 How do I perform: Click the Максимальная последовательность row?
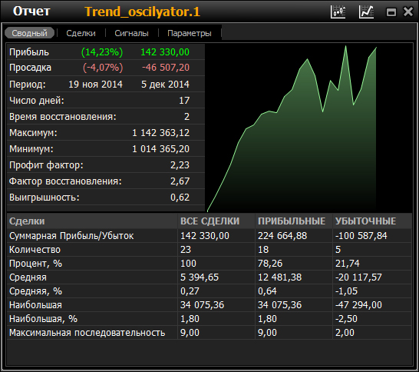(x=209, y=332)
